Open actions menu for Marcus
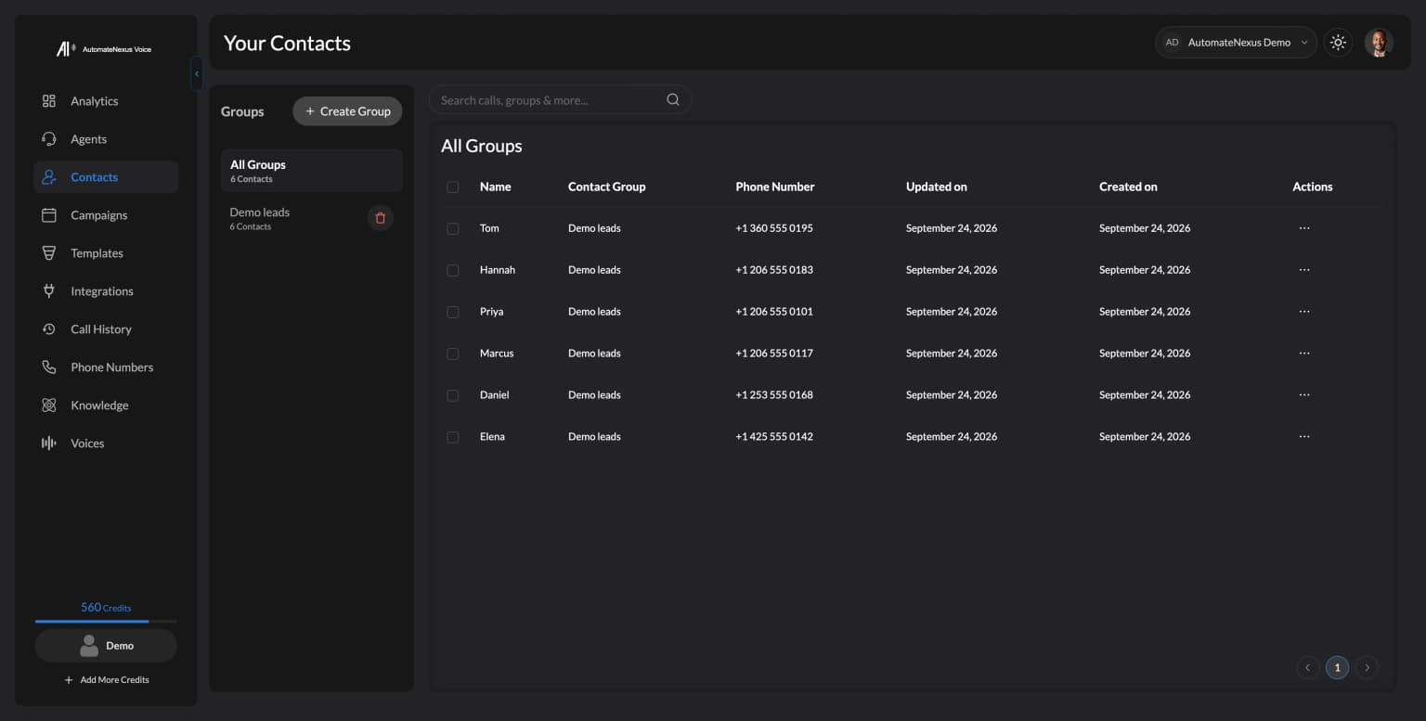 click(x=1304, y=354)
